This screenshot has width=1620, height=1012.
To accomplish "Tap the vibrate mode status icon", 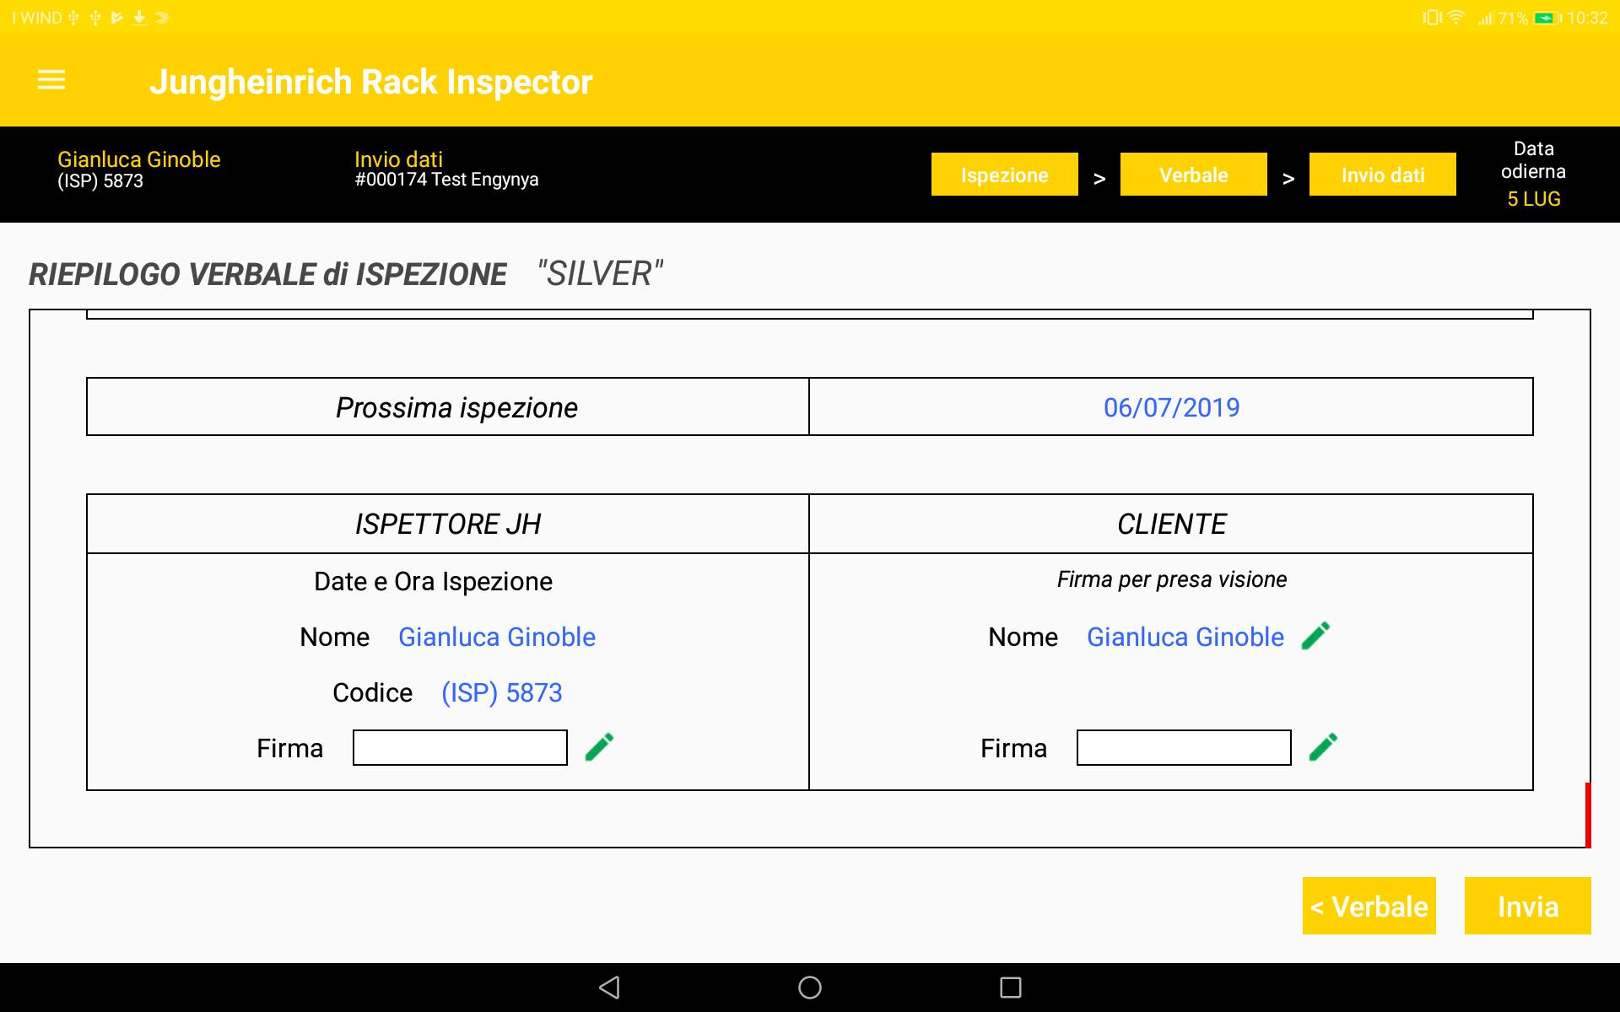I will pos(1432,18).
